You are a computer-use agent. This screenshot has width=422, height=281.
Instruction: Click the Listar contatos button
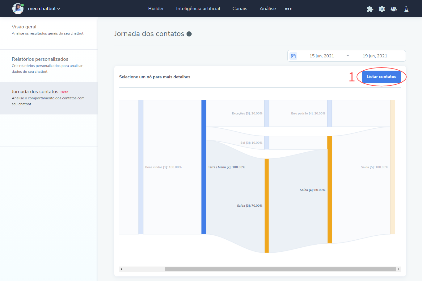click(381, 77)
